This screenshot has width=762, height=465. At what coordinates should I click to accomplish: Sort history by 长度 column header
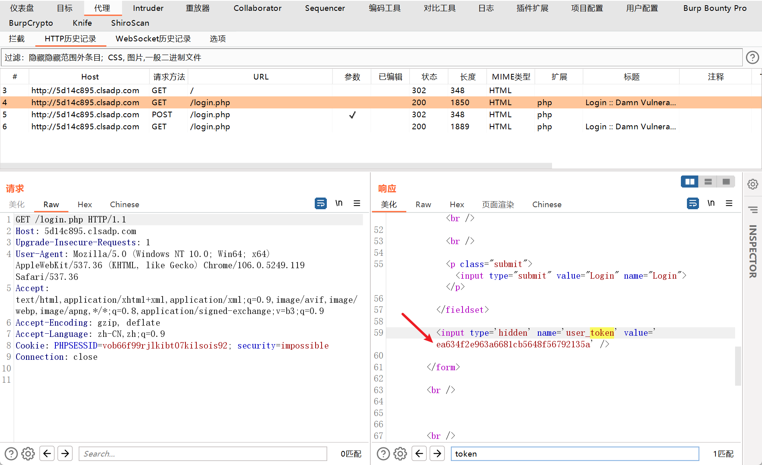(x=468, y=77)
